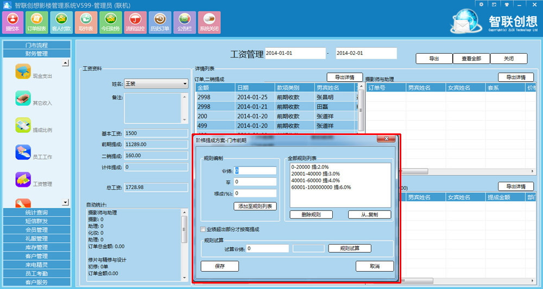Click the 规则试算 button

(350, 248)
